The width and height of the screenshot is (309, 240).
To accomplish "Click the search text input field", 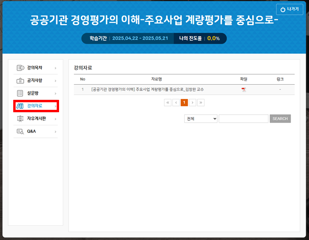I will 243,118.
